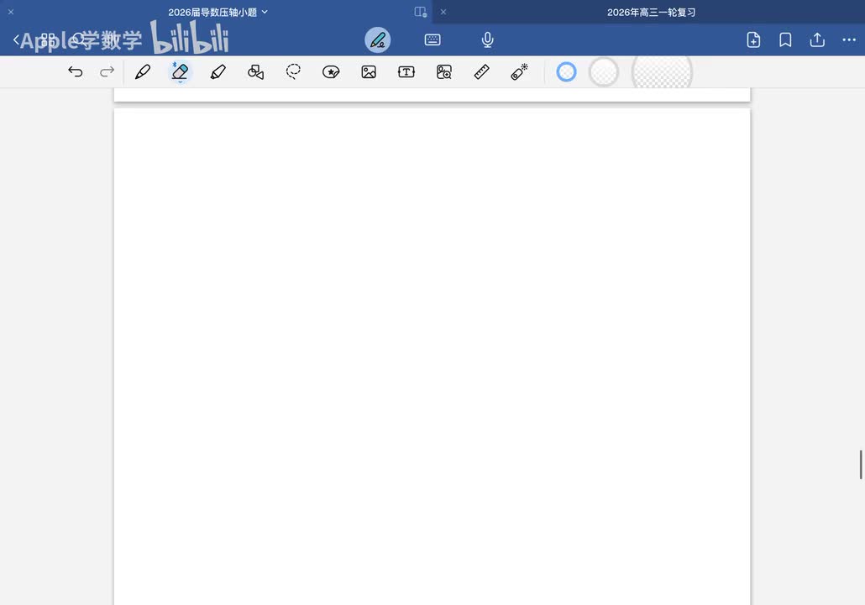This screenshot has height=605, width=865.
Task: Start audio recording with microphone
Action: 488,39
